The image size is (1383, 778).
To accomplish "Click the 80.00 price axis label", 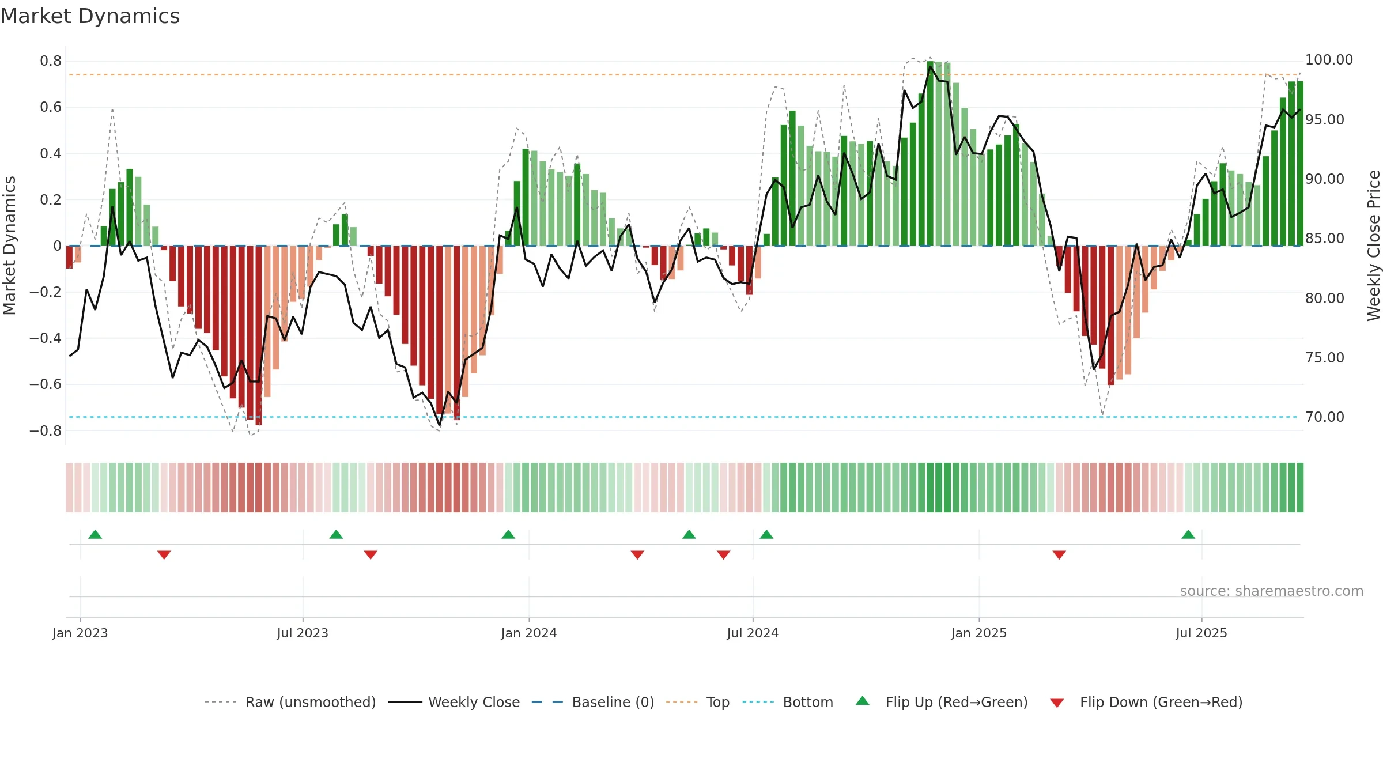I will (x=1324, y=299).
